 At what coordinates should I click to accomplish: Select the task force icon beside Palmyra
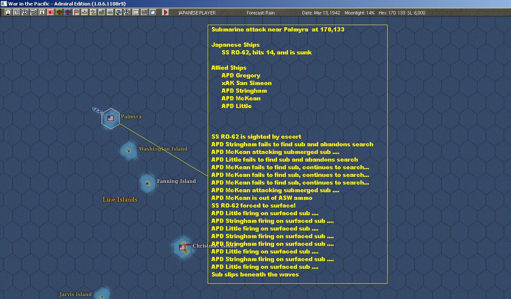(97, 111)
